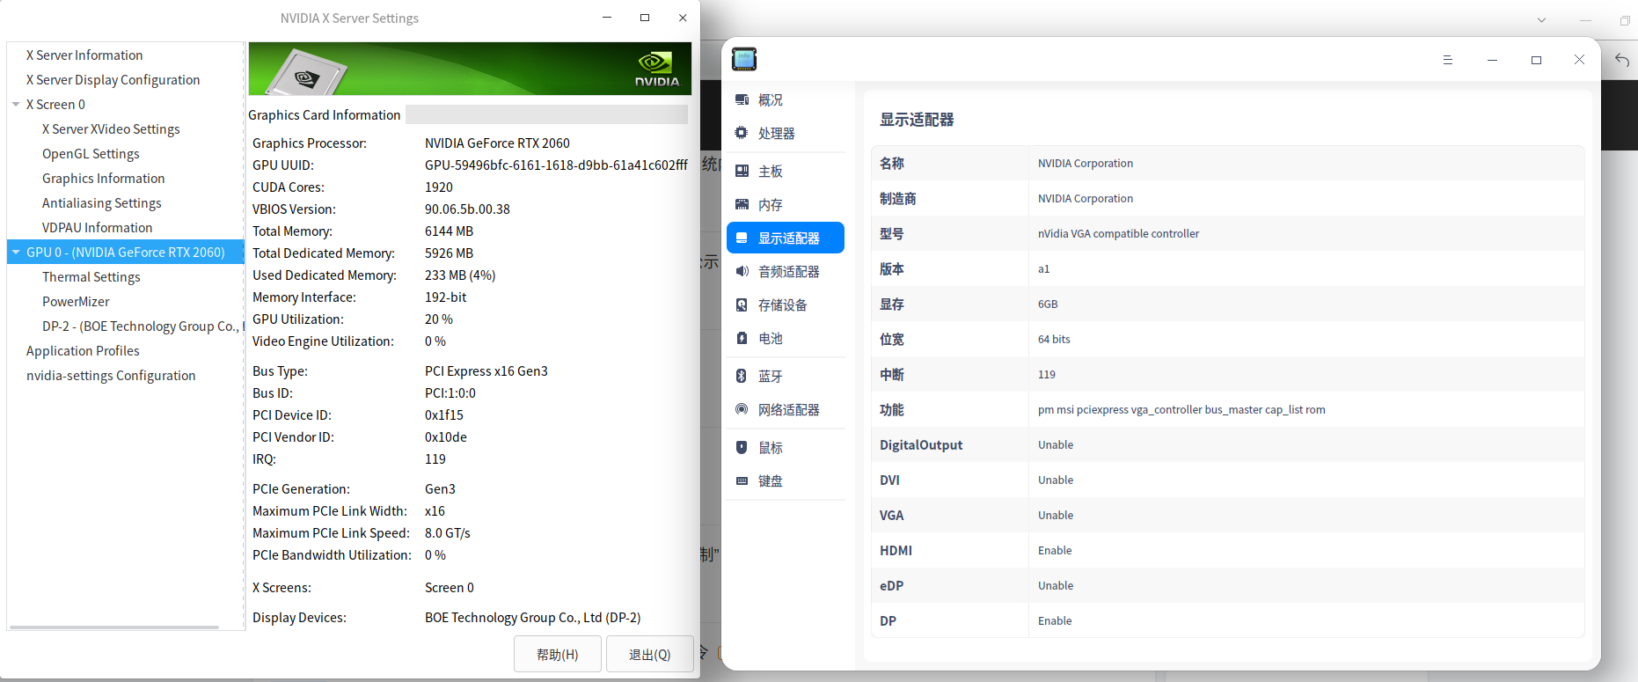
Task: Click DigitalOutput row Unable value
Action: coord(1056,445)
